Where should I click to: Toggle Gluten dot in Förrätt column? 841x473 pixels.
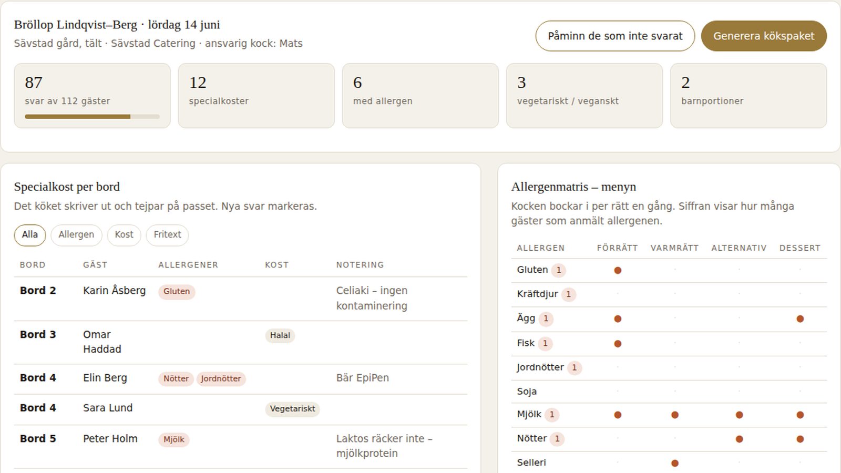[x=618, y=270]
